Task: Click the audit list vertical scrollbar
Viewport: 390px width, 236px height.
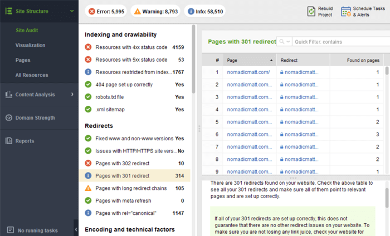Action: (193, 59)
